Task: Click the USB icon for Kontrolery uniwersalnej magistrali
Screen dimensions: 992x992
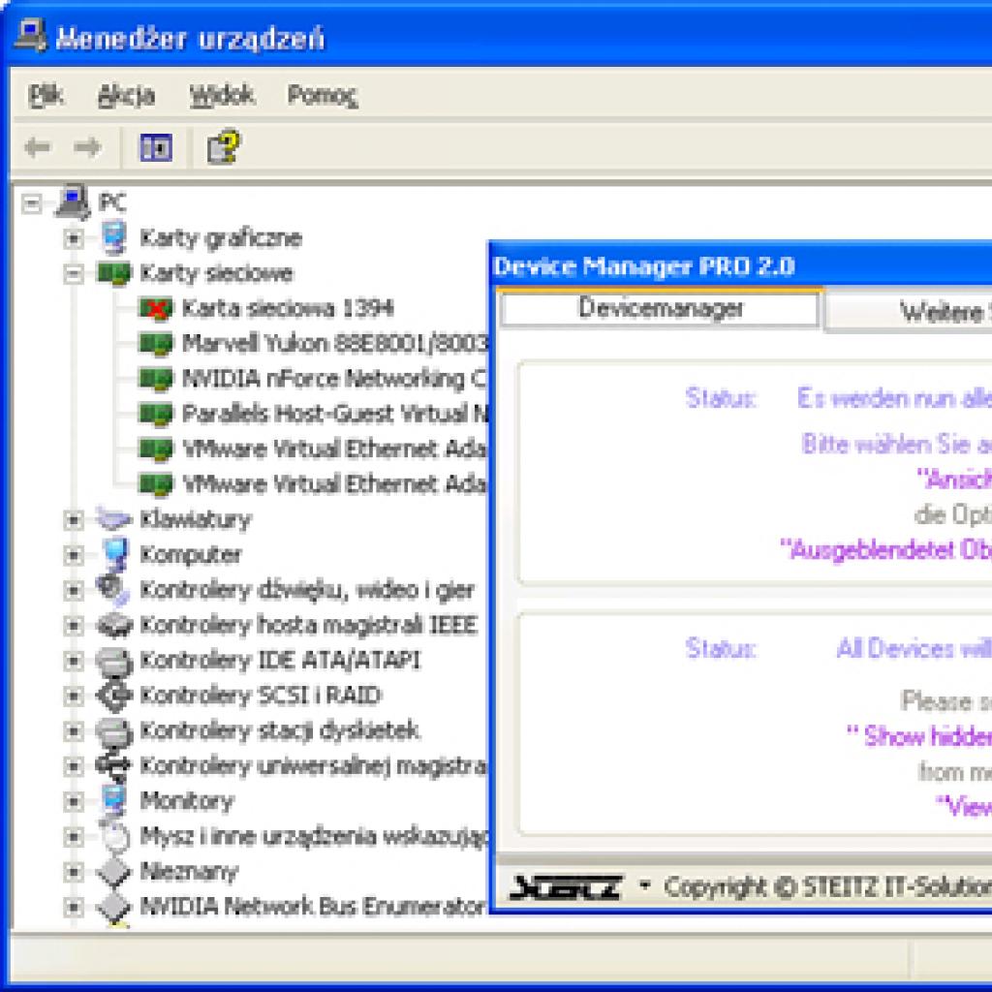Action: pyautogui.click(x=114, y=765)
